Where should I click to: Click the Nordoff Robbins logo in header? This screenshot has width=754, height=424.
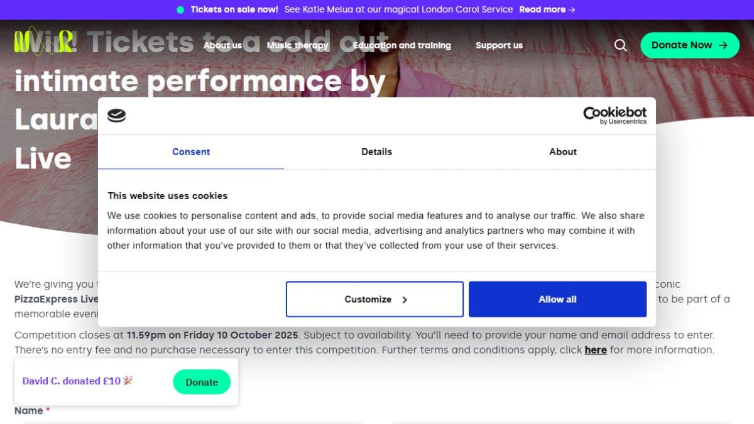point(44,41)
